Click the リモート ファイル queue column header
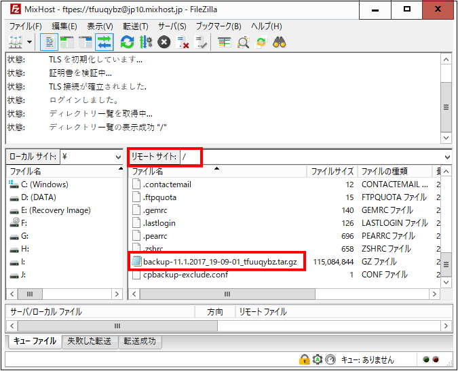The height and width of the screenshot is (371, 458). pos(343,312)
